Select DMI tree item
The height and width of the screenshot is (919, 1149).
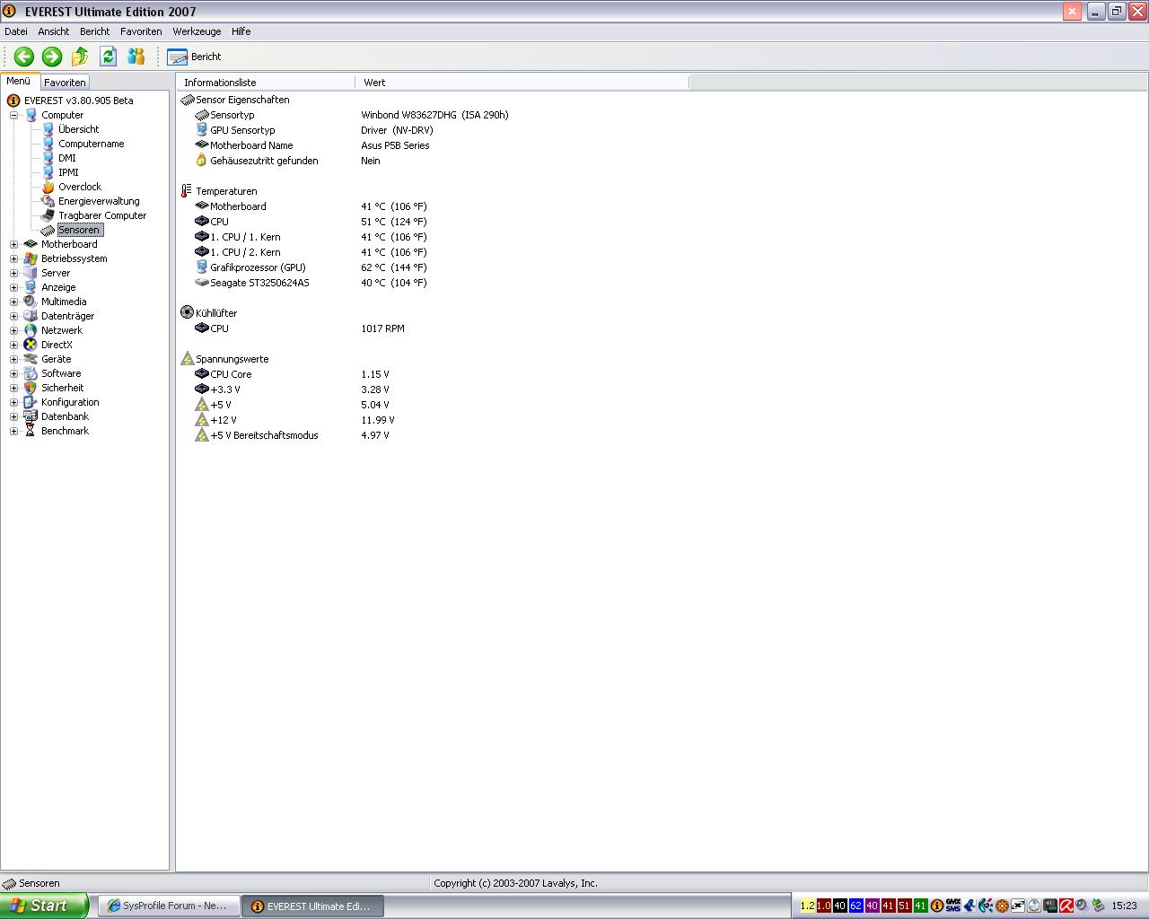67,158
